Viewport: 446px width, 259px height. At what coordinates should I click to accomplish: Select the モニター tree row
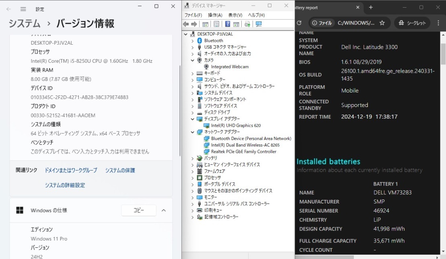tap(210, 197)
